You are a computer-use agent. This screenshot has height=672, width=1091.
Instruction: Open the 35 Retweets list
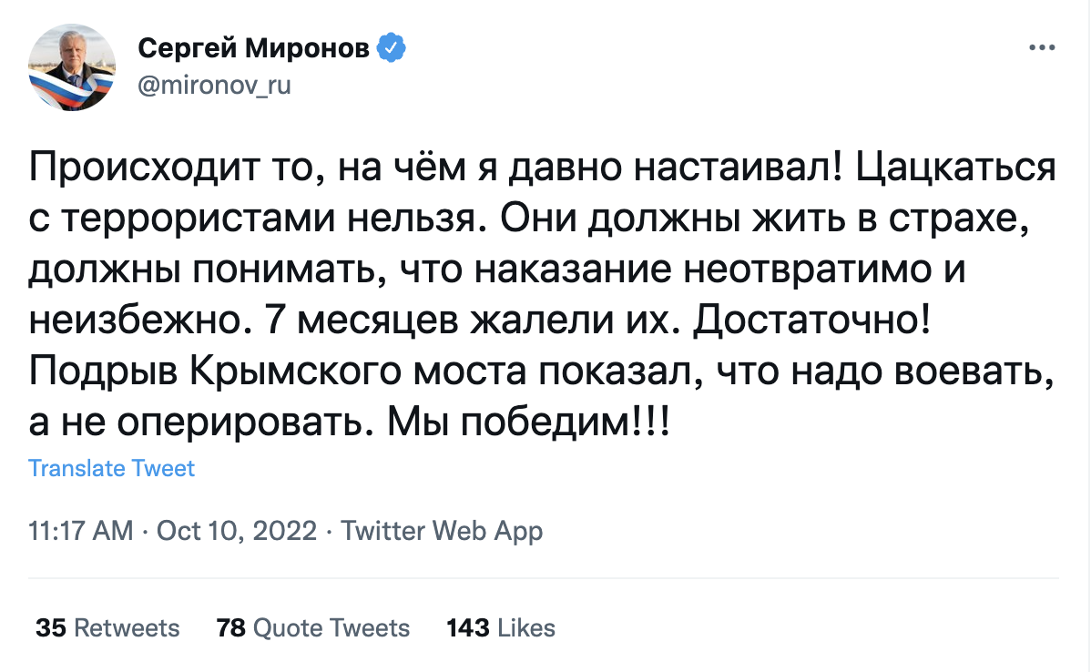pos(107,627)
